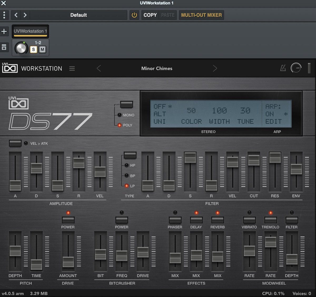This screenshot has height=297, width=316.
Task: Select ALT stereo mode in display
Action: 160,114
